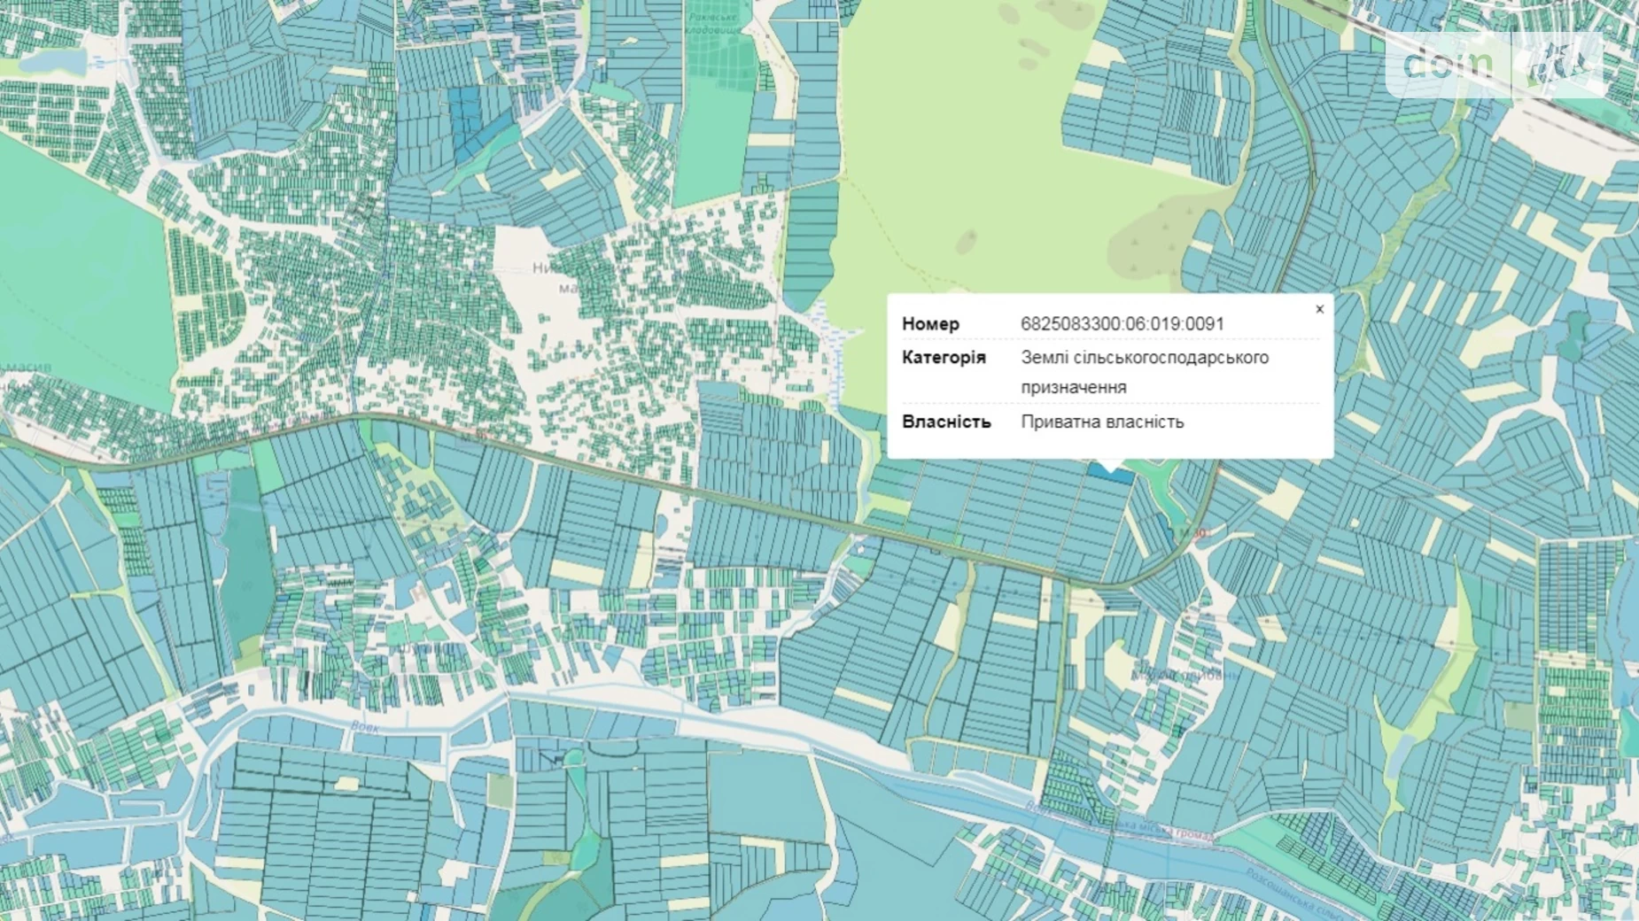Select the 'Приватна власність' value
The width and height of the screenshot is (1639, 921).
(1102, 422)
